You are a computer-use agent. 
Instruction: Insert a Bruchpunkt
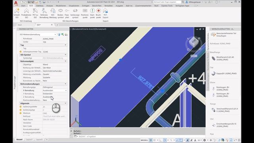(98, 13)
